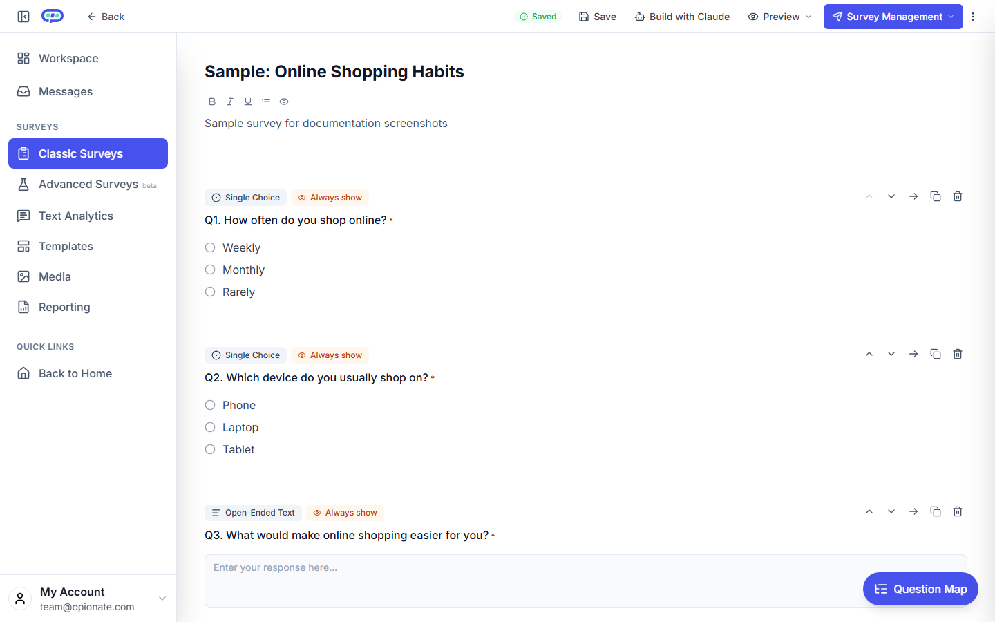Expand the Survey Management dropdown
Viewport: 995px width, 622px height.
[893, 17]
